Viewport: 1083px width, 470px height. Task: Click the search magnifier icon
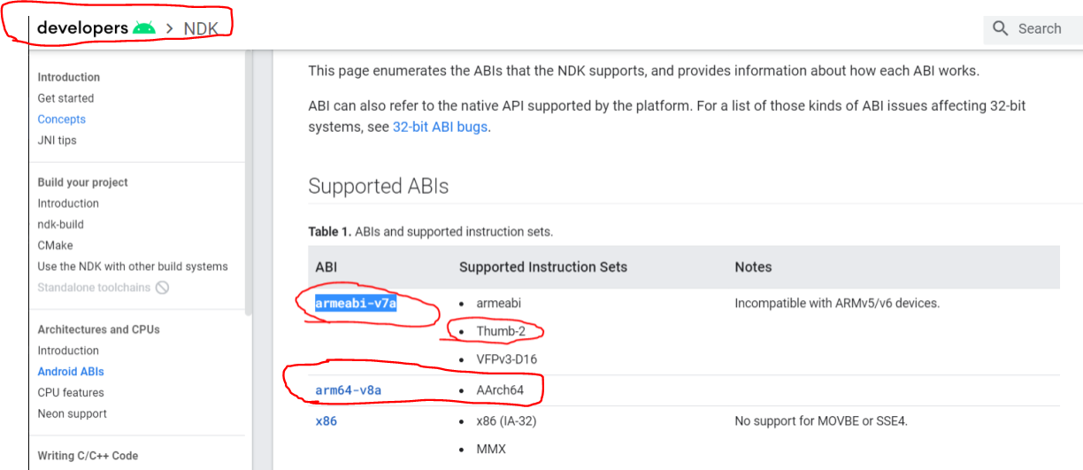pyautogui.click(x=1001, y=28)
